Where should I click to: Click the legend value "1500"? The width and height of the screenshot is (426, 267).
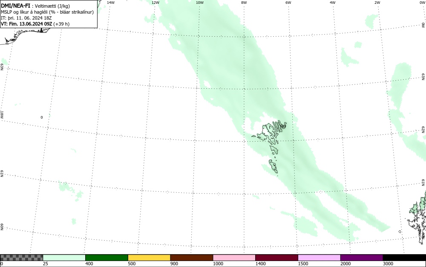pyautogui.click(x=303, y=264)
